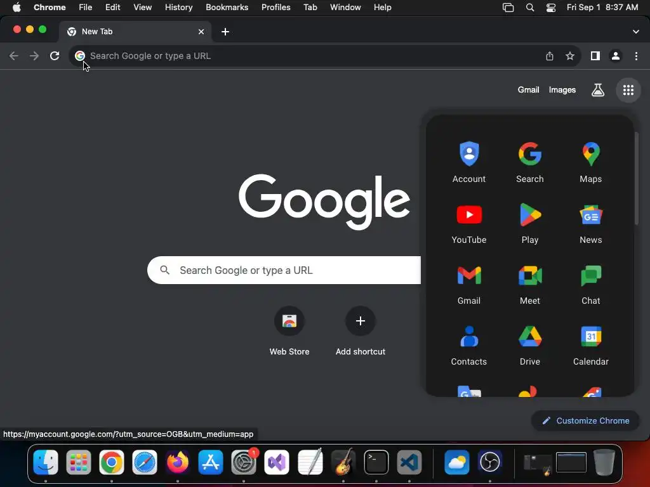Open Launchpad from the Dock
650x487 pixels.
point(78,462)
